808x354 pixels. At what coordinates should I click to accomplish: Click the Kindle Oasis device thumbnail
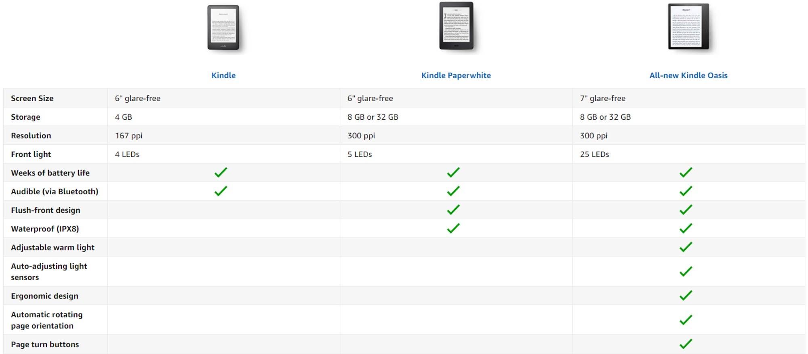point(688,27)
